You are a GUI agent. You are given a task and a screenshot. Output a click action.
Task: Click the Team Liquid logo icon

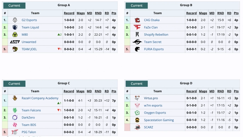point(15,27)
